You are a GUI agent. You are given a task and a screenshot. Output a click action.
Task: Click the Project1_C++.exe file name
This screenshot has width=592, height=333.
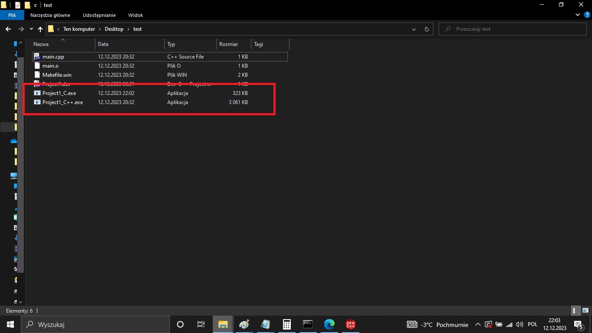point(62,102)
